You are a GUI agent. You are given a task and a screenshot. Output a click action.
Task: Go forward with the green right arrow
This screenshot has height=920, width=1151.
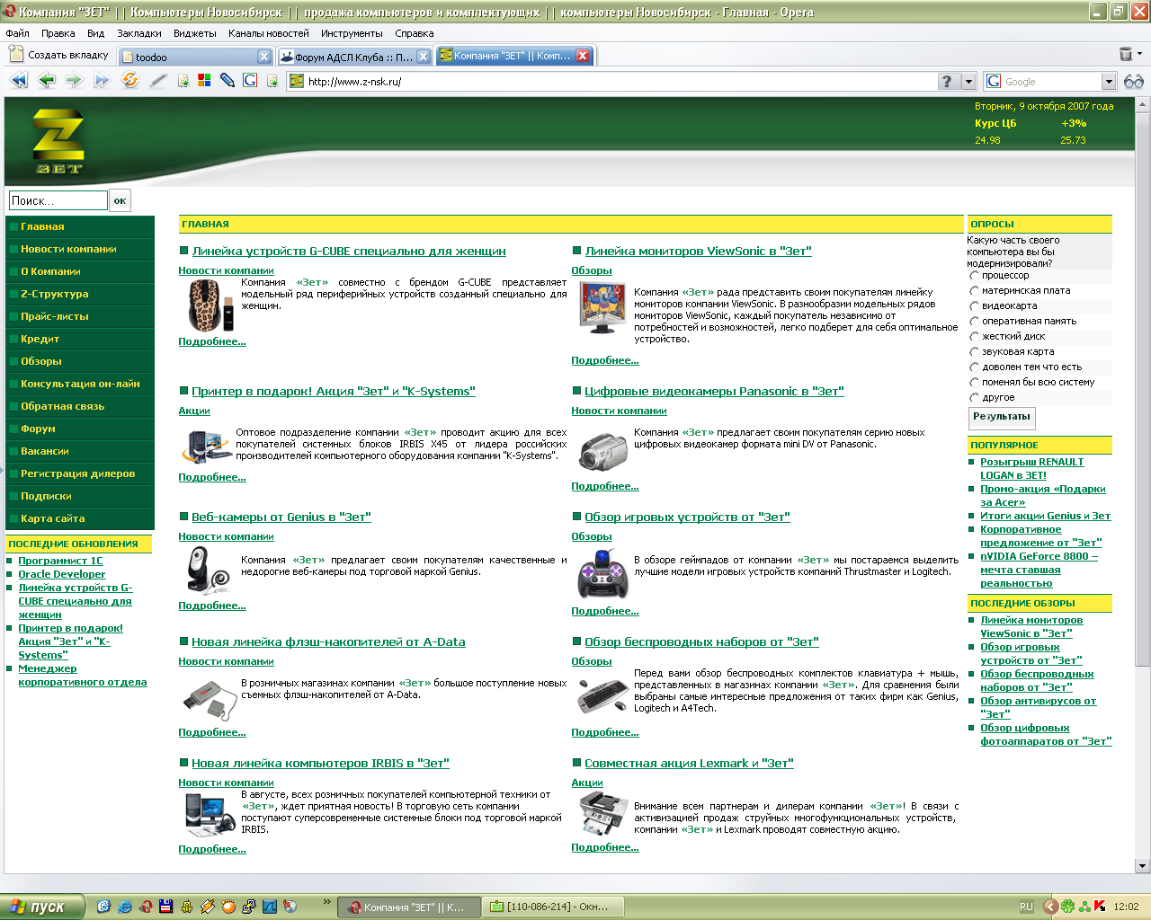[74, 80]
